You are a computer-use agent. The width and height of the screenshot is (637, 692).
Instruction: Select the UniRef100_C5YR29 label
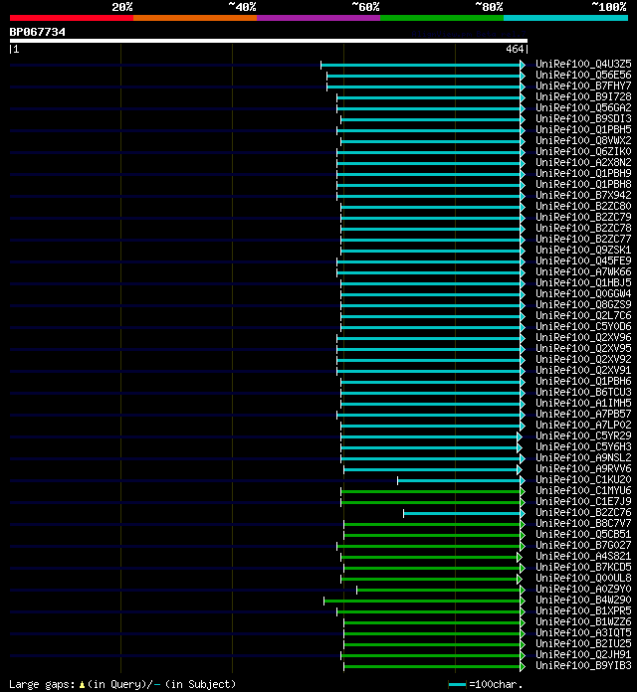tap(583, 435)
